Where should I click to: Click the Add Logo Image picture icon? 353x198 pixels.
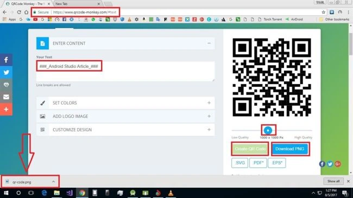[x=42, y=116]
